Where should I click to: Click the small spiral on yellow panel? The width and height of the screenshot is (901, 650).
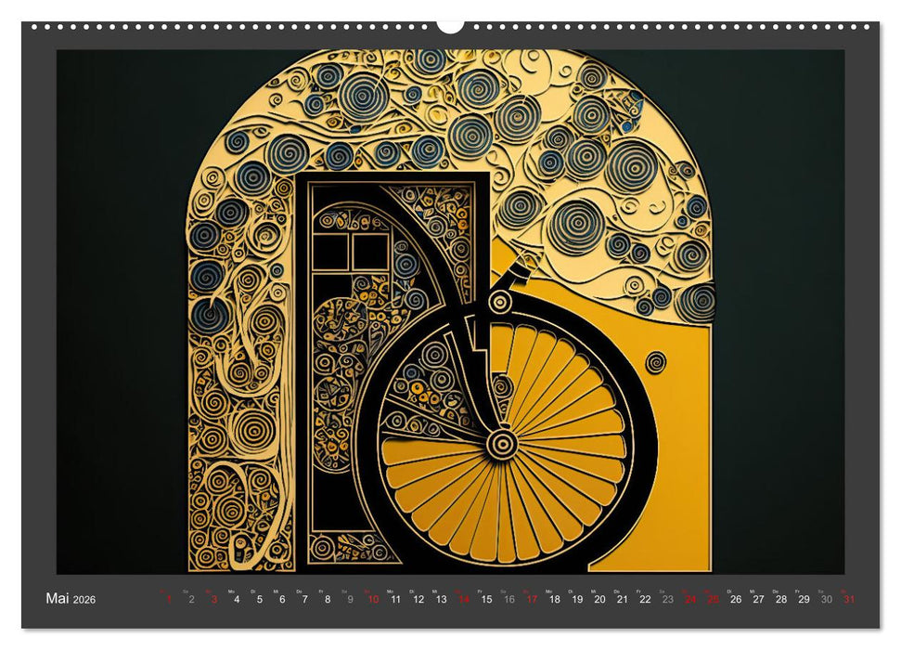[656, 361]
